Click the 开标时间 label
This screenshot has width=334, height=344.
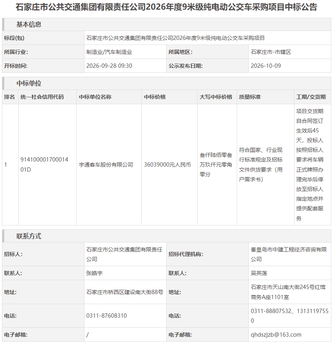click(16, 66)
